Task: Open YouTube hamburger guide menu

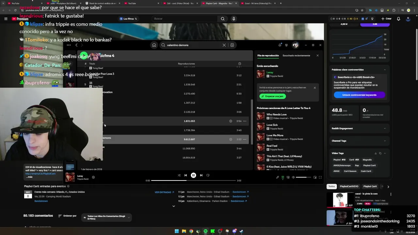Action: (6, 19)
